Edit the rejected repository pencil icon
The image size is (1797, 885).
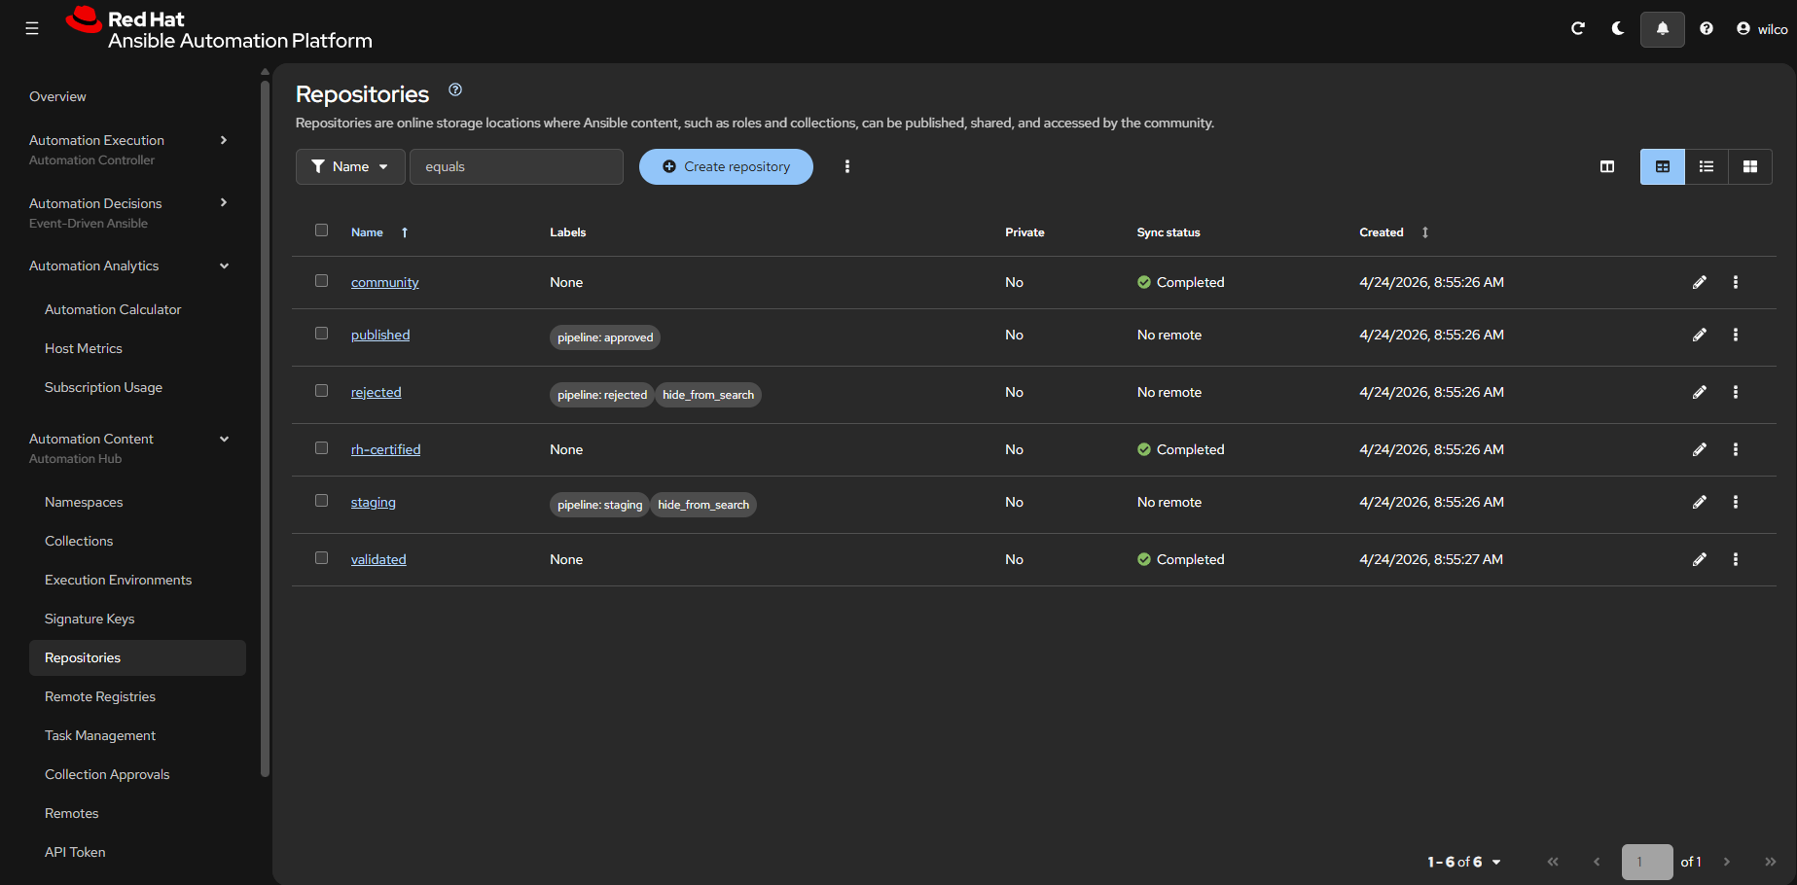click(1700, 392)
